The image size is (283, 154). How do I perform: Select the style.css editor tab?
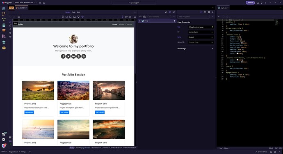click(224, 8)
